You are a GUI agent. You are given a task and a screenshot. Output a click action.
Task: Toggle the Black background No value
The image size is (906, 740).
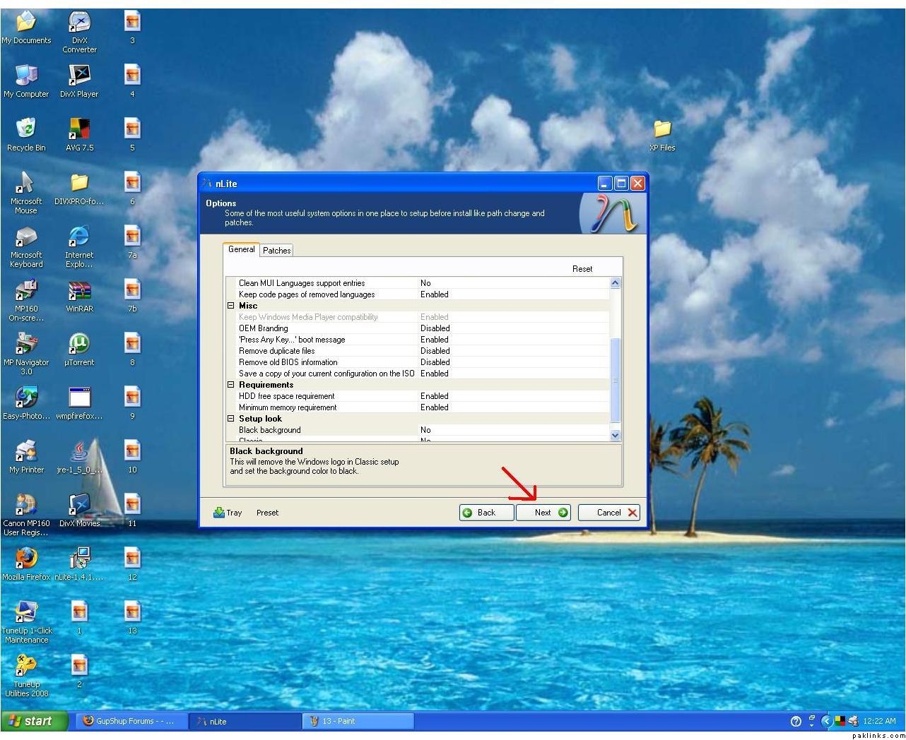(425, 430)
